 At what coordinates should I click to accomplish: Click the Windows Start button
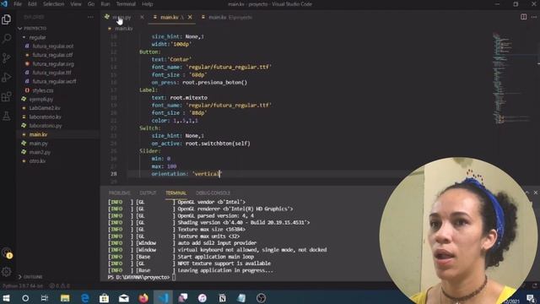click(6, 298)
